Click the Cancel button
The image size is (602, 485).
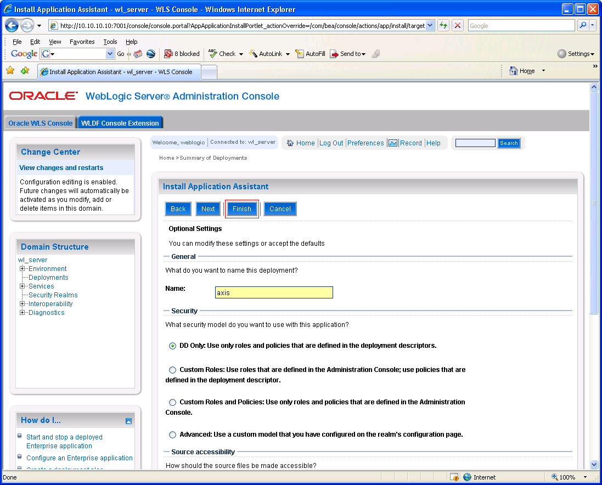[280, 208]
